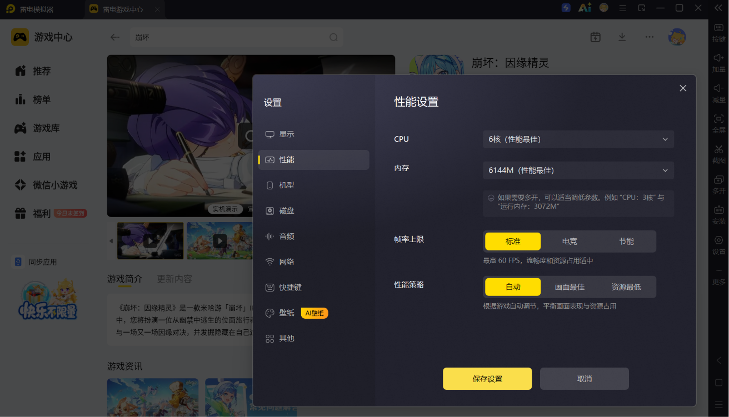This screenshot has height=417, width=729.
Task: Open 应用 apps in the sidebar
Action: (33, 157)
